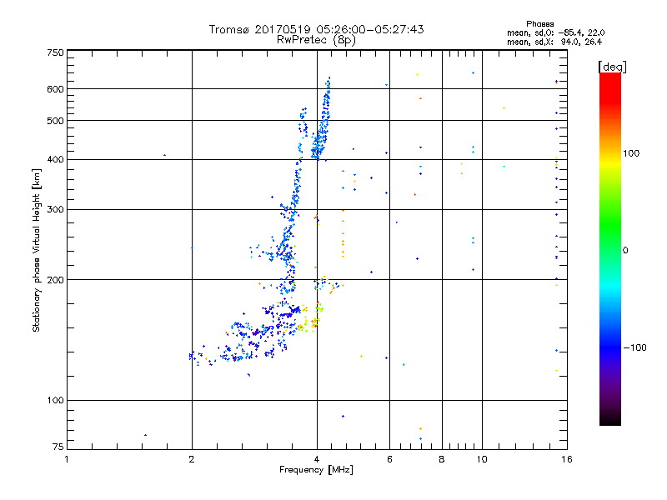Click the x-axis label "8"
This screenshot has height=500, width=667.
pos(442,459)
